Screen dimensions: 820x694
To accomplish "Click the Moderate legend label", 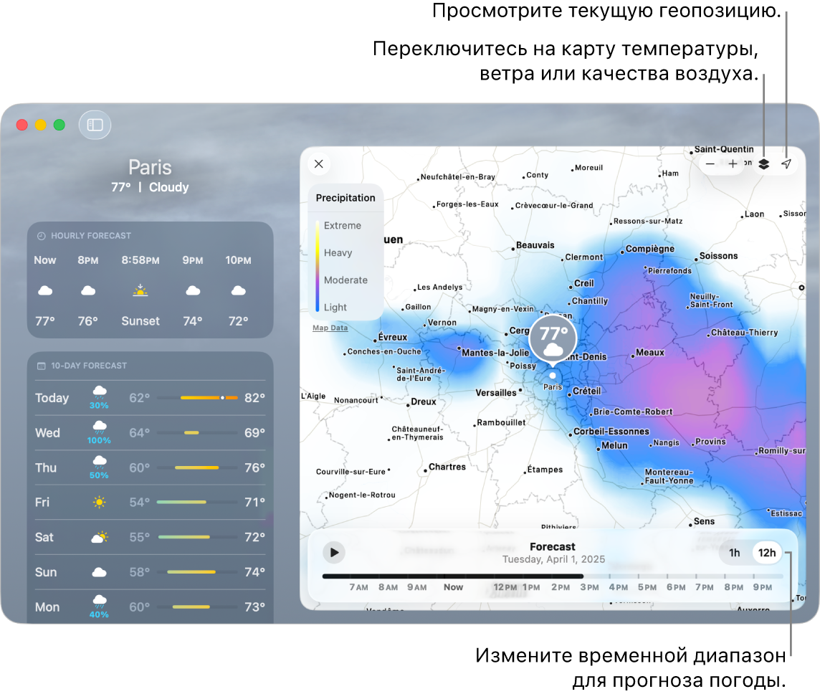I will tap(345, 280).
